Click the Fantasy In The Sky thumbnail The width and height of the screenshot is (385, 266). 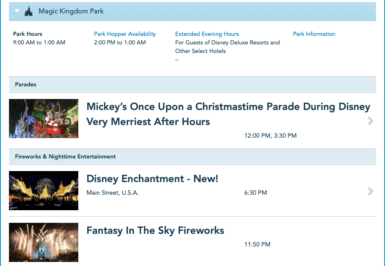coord(44,242)
